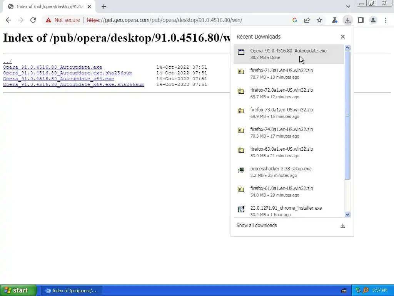The image size is (394, 296).
Task: Toggle the Downloads toolbar button
Action: click(x=348, y=20)
